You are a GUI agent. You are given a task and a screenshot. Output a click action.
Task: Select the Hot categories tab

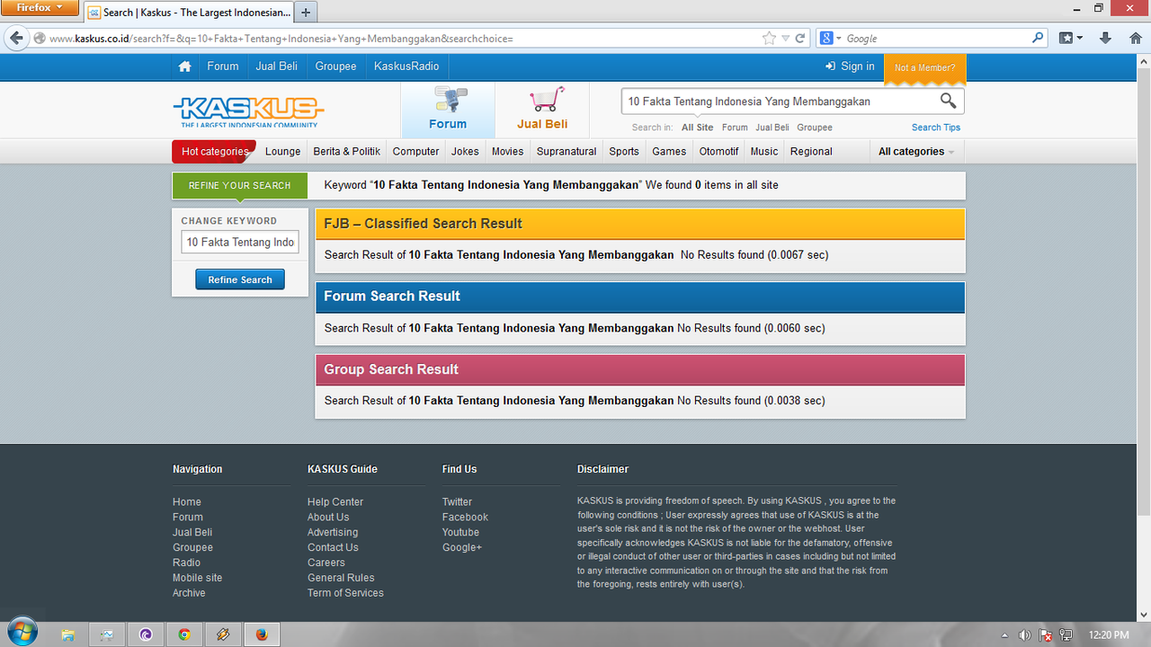215,151
